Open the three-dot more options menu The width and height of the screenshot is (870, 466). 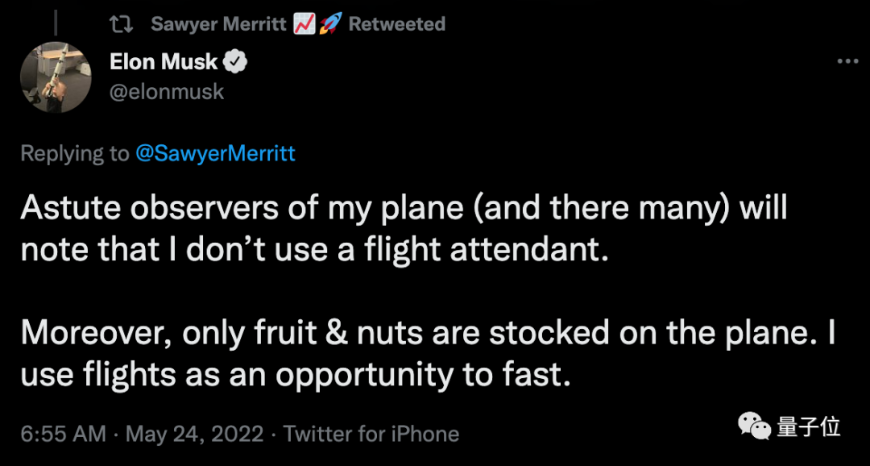847,62
